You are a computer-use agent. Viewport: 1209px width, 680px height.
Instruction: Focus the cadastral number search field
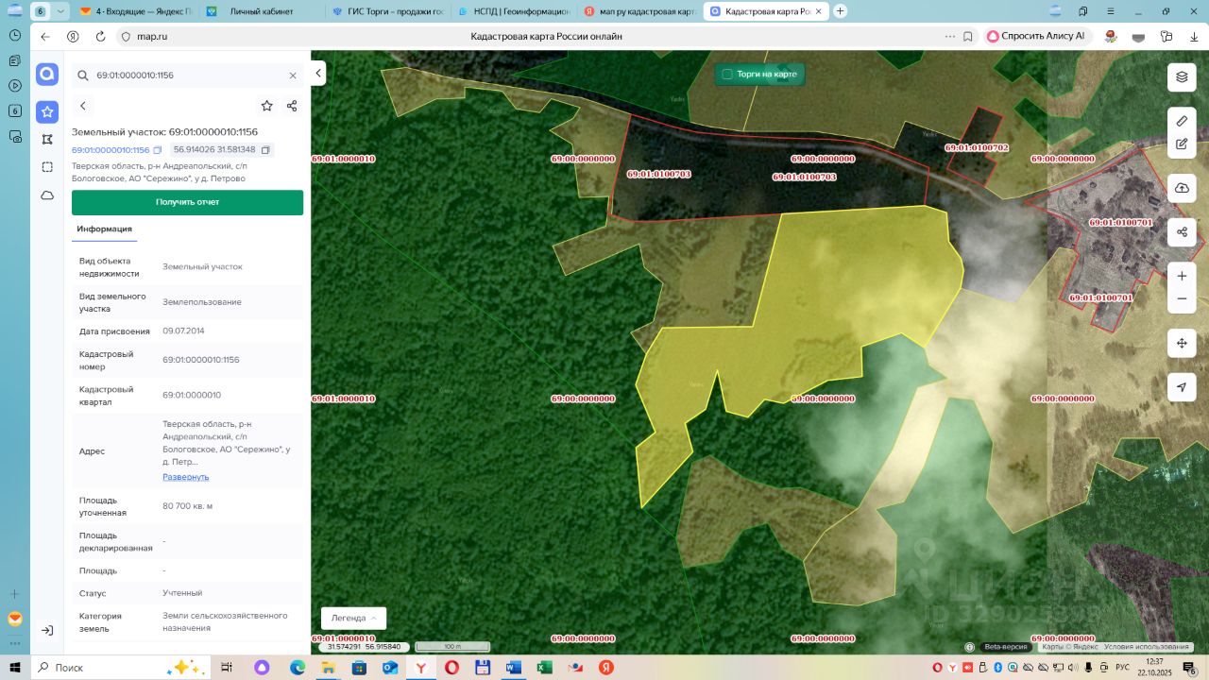click(189, 76)
